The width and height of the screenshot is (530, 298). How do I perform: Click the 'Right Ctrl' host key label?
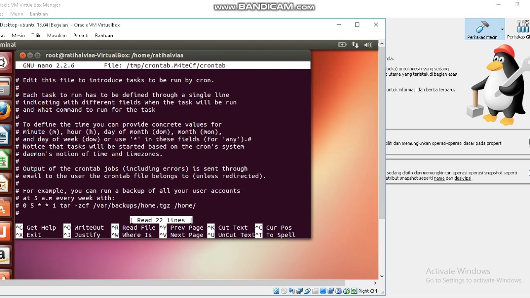[x=368, y=291]
